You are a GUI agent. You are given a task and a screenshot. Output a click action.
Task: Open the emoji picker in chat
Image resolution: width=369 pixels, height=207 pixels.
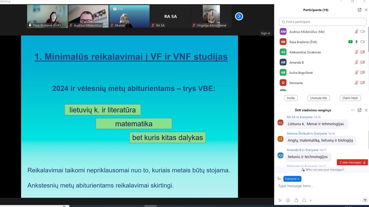(x=288, y=200)
